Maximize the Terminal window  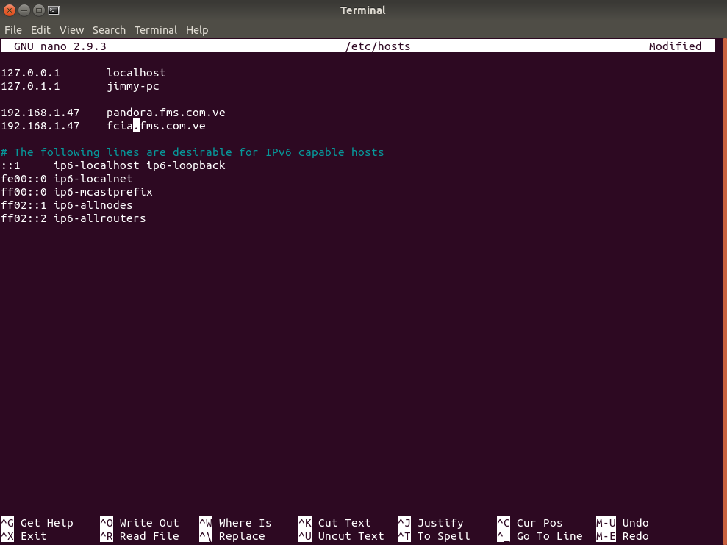[39, 10]
